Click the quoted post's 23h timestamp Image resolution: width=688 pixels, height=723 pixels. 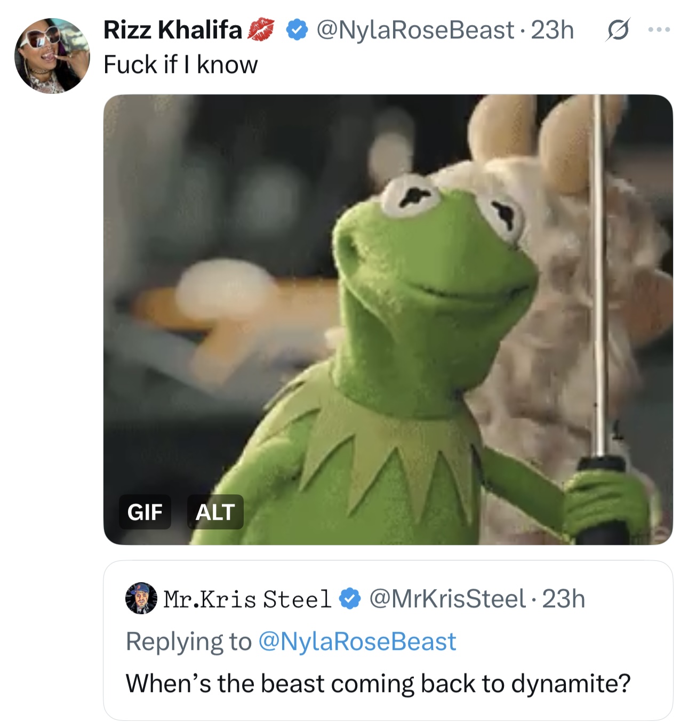click(564, 599)
